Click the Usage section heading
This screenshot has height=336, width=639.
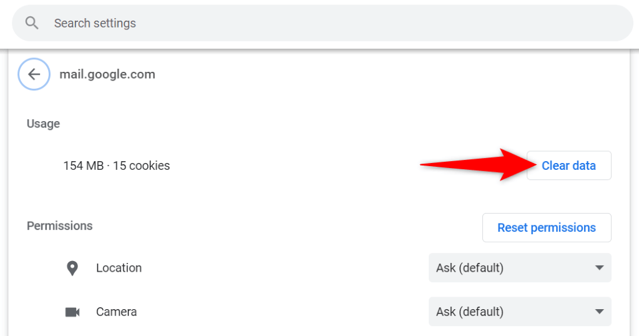coord(43,124)
